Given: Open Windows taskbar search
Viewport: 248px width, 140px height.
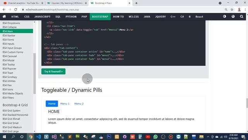Looking at the screenshot, I should (13, 136).
